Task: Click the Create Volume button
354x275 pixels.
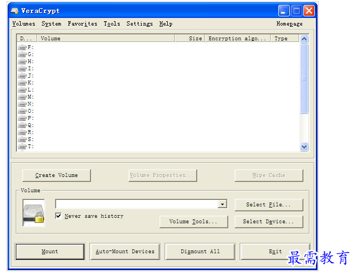Action: tap(57, 175)
